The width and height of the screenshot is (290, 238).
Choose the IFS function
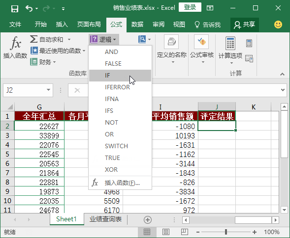click(x=120, y=111)
